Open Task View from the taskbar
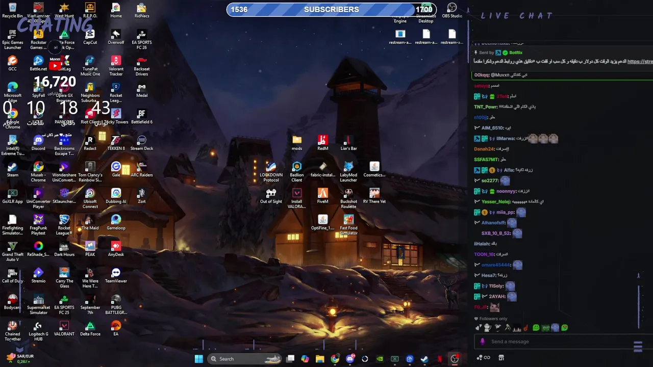This screenshot has width=653, height=367. (290, 359)
